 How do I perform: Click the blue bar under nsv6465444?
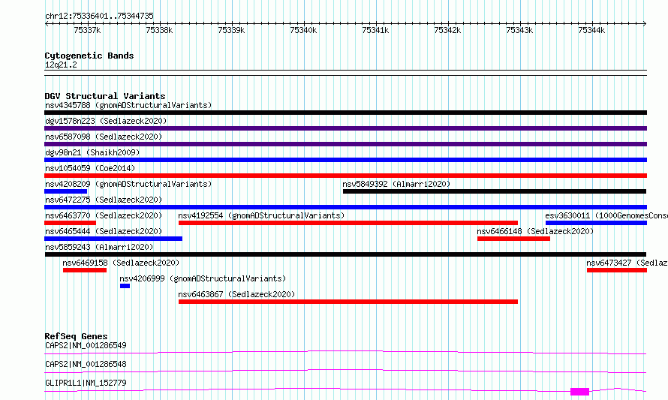113,239
